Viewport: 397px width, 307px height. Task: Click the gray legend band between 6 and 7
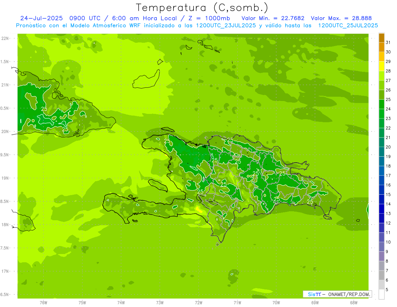(x=381, y=275)
